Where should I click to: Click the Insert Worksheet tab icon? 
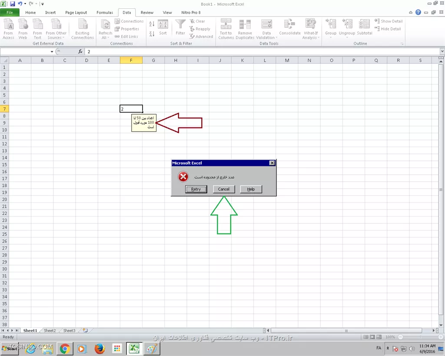(x=85, y=330)
